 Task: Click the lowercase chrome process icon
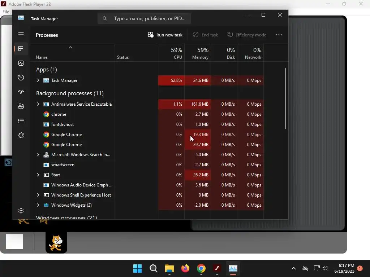coord(46,114)
